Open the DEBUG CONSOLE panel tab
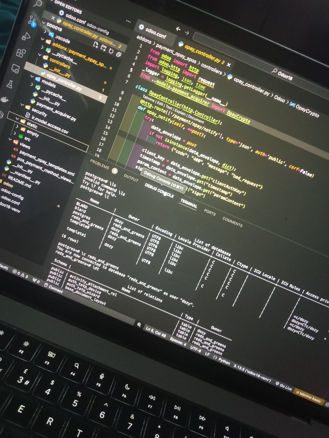 [159, 191]
